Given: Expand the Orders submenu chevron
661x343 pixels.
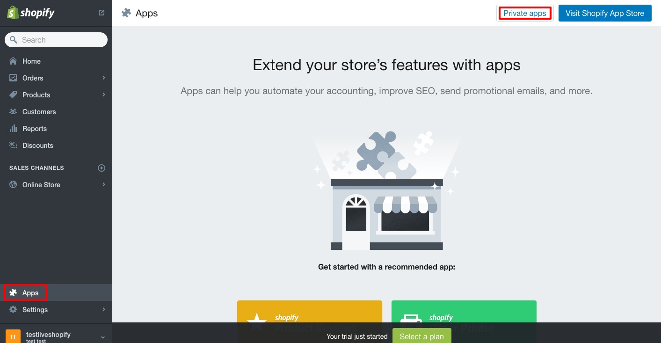Looking at the screenshot, I should pos(104,78).
